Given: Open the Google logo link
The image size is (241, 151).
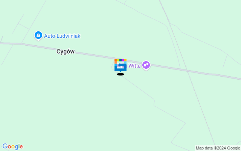Looking at the screenshot, I should coord(13,146).
